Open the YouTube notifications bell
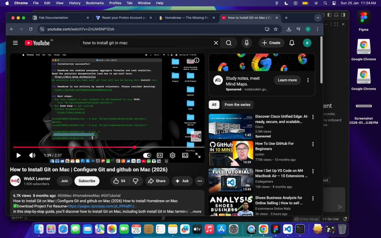Viewport: 381px width, 238px height. [x=292, y=43]
